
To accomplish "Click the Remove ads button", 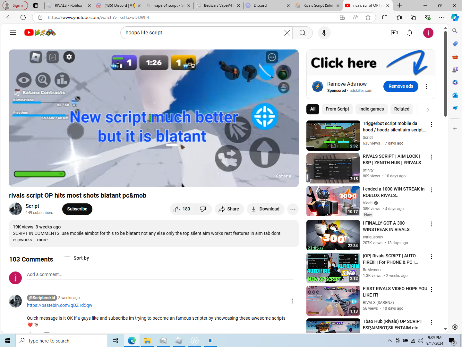I will point(401,86).
